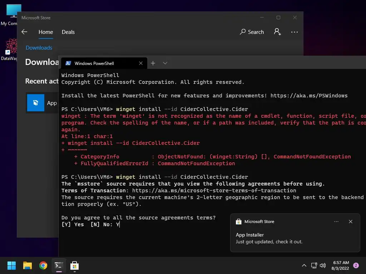Image resolution: width=366 pixels, height=274 pixels.
Task: Minimize the Microsoft Store window
Action: pos(262,17)
